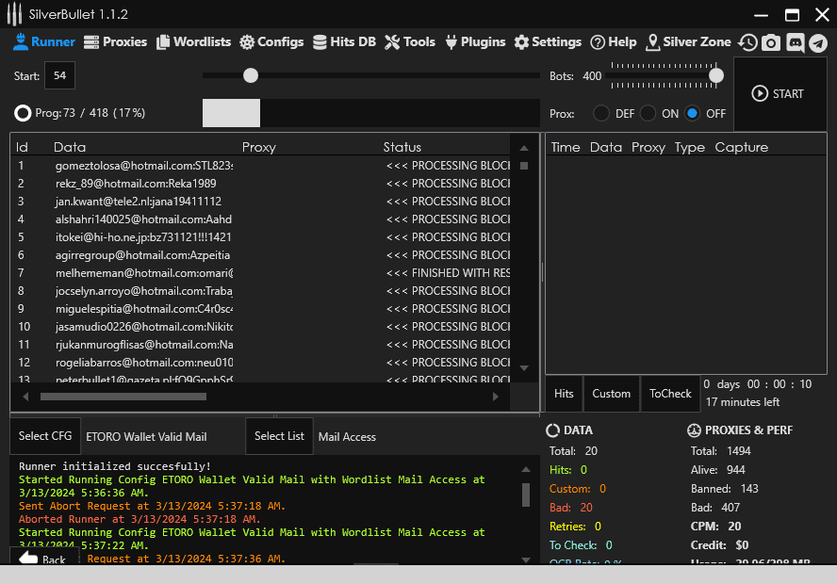Viewport: 837px width, 584px height.
Task: Open the Help section
Action: tap(614, 41)
